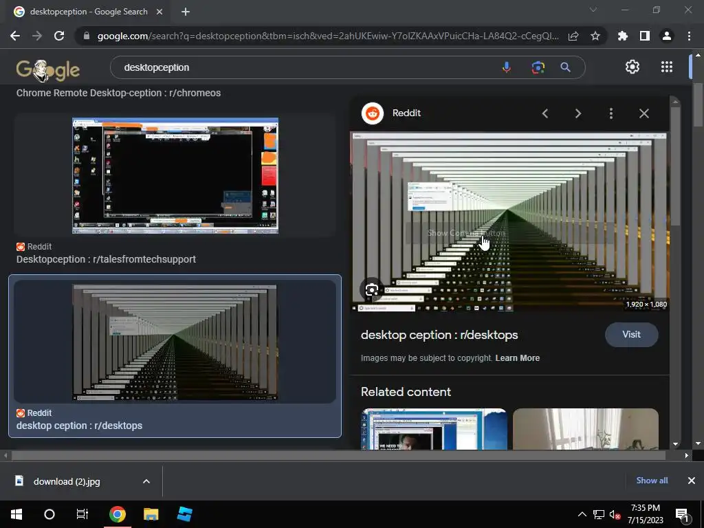Search by image with Google Lens icon
The width and height of the screenshot is (704, 528).
click(538, 67)
